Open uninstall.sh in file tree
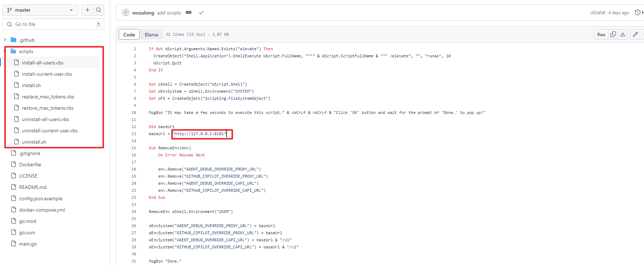The image size is (644, 265). coord(34,142)
